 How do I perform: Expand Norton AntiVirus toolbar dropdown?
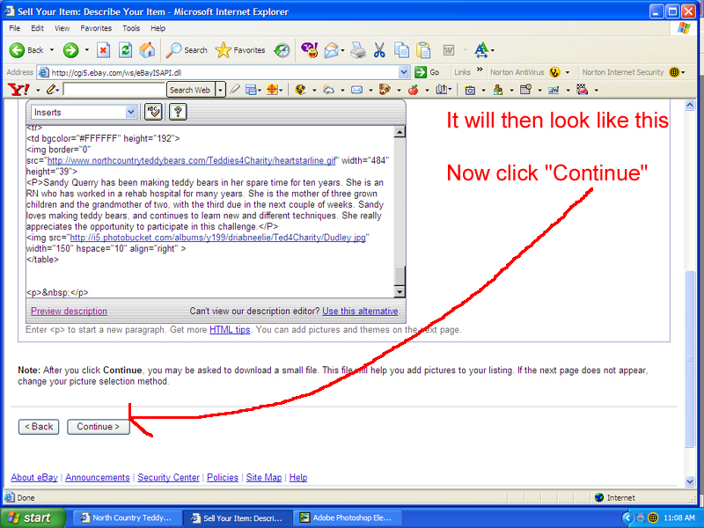point(568,72)
